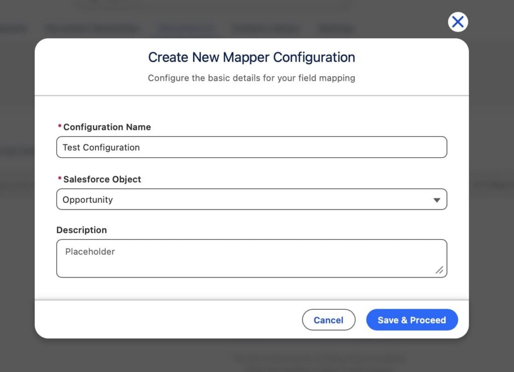This screenshot has height=372, width=514.
Task: Click Save & Proceed
Action: coord(412,320)
